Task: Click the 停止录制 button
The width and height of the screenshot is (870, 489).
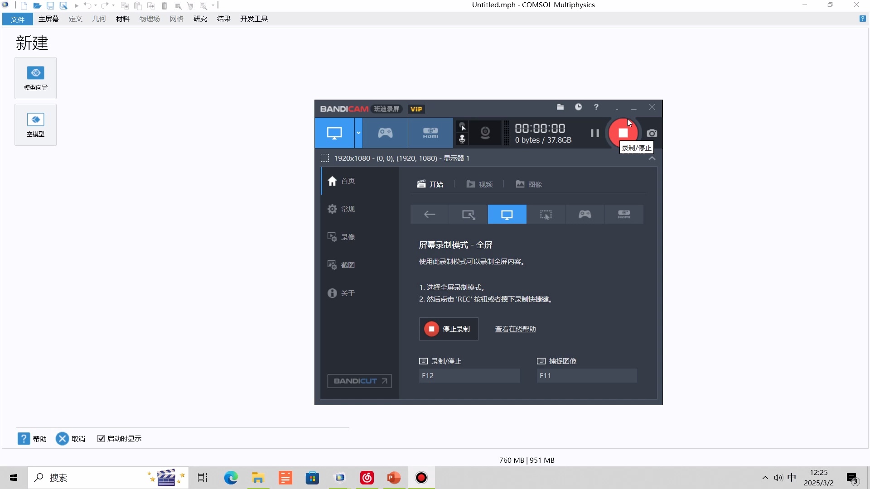Action: 448,329
